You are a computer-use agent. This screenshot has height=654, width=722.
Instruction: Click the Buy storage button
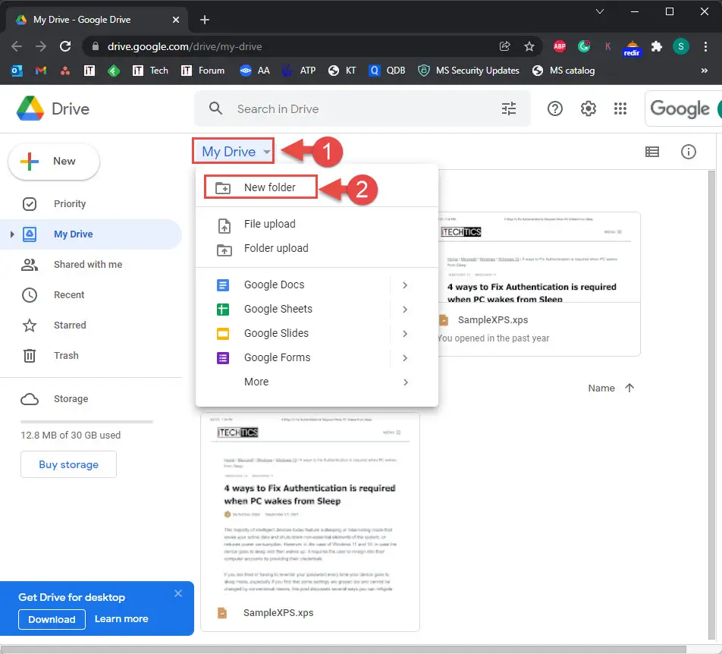point(68,464)
